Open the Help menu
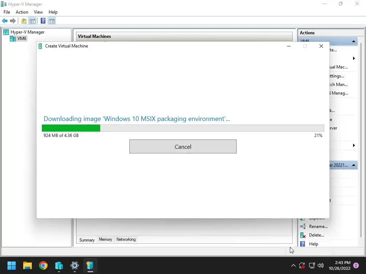366x274 pixels. coord(53,12)
